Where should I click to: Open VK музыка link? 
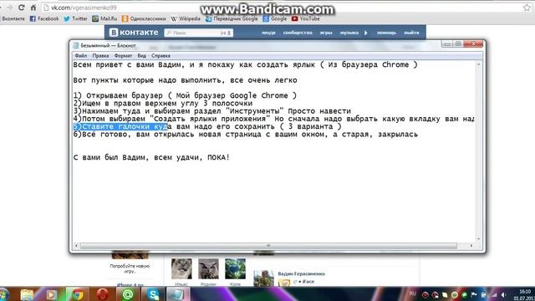tap(349, 33)
